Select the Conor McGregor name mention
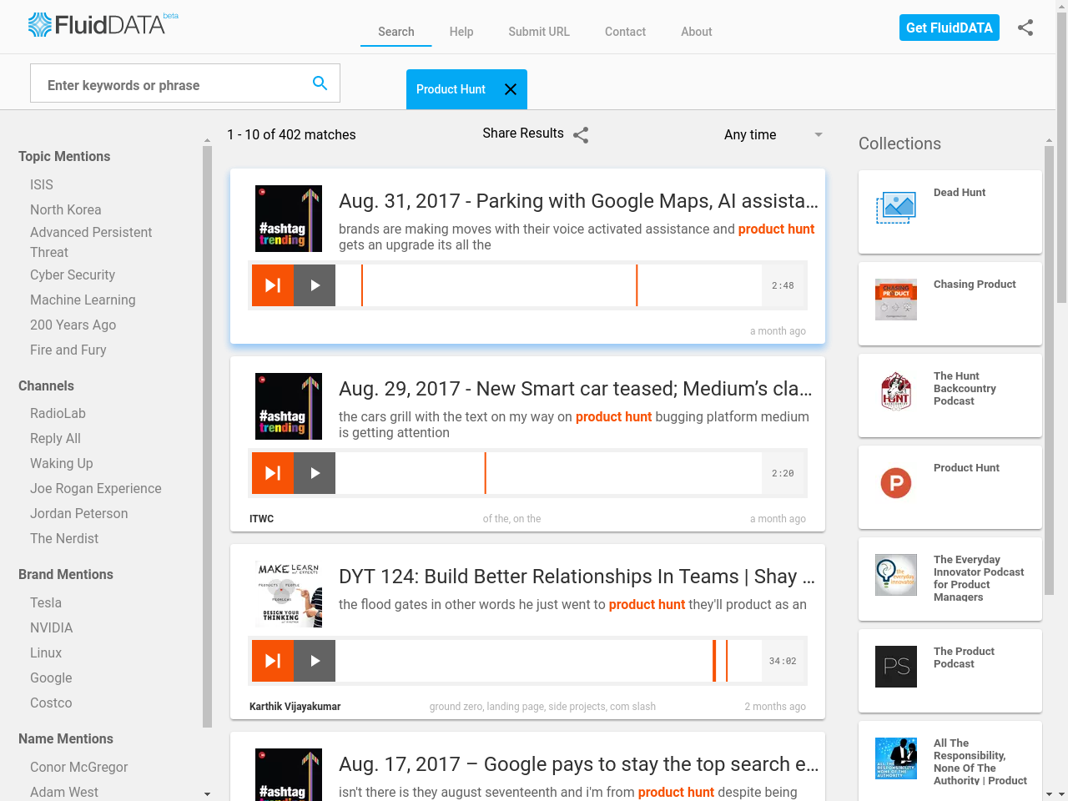This screenshot has width=1068, height=801. click(x=79, y=768)
